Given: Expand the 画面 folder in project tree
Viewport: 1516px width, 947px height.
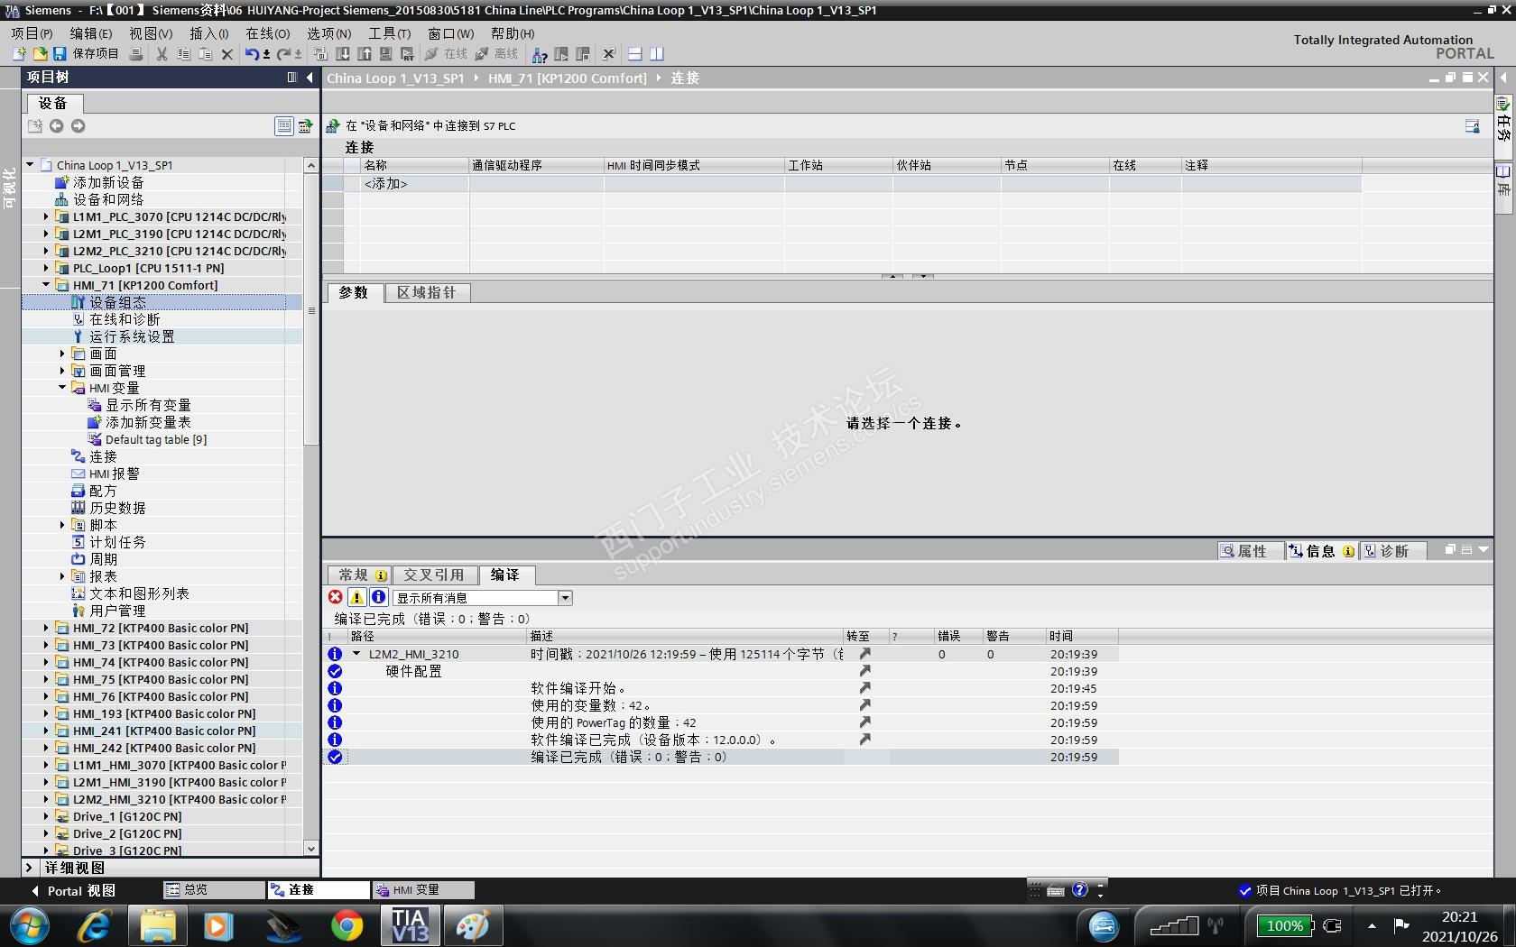Looking at the screenshot, I should (62, 354).
